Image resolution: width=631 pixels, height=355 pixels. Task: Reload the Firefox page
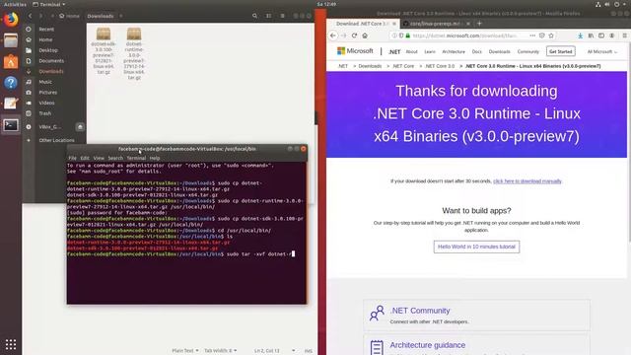point(354,35)
